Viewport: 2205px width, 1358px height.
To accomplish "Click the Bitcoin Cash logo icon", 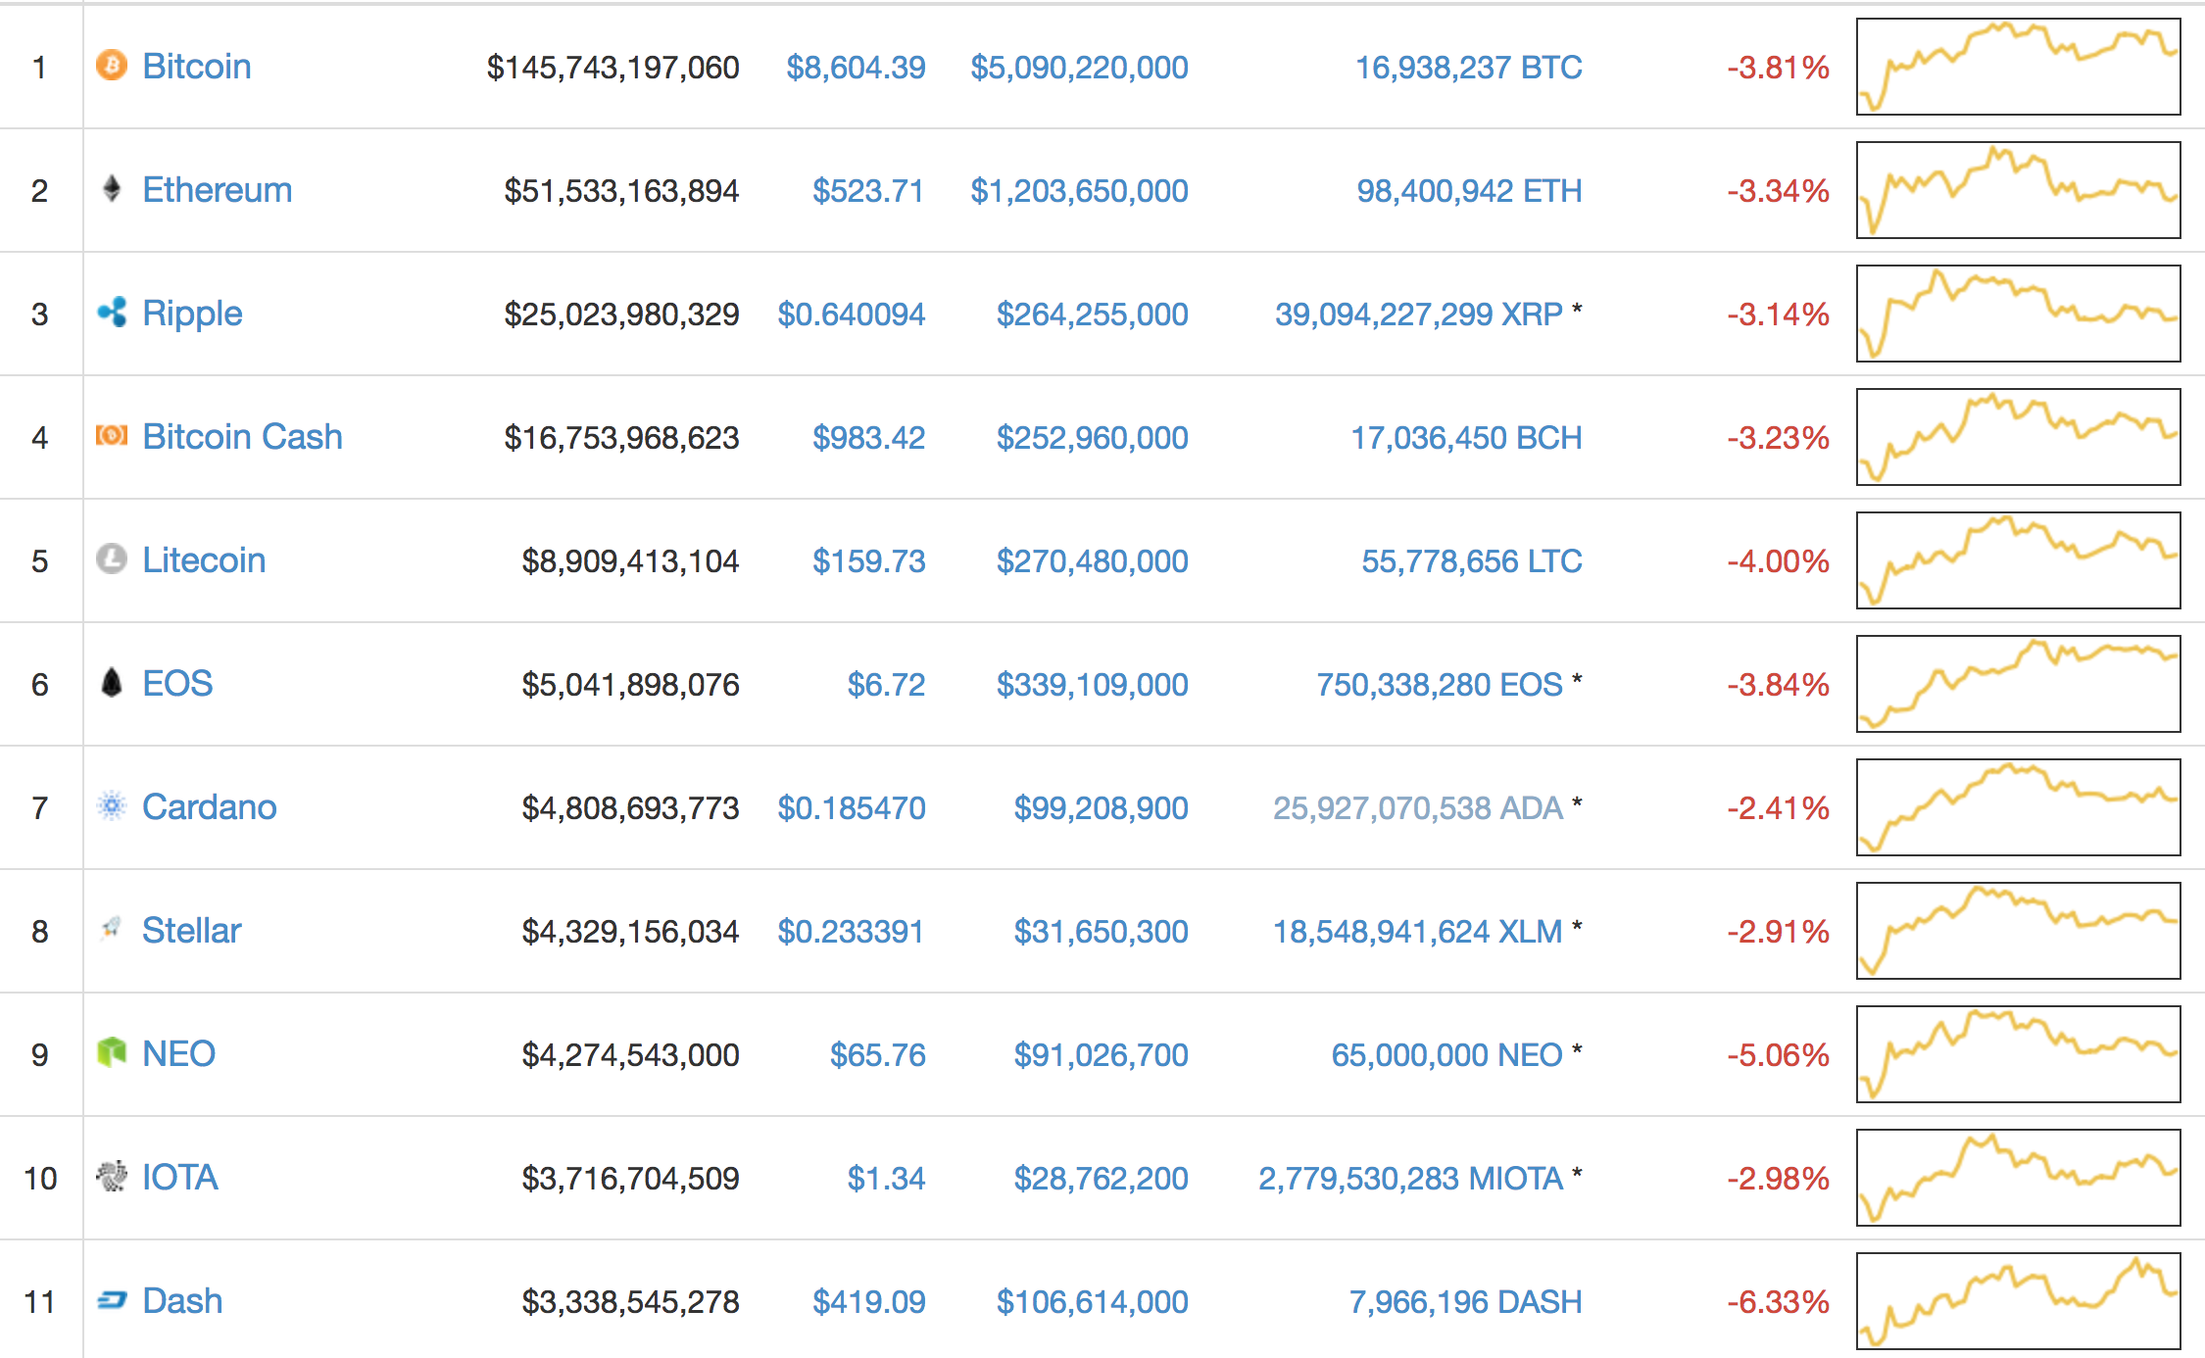I will [x=112, y=437].
